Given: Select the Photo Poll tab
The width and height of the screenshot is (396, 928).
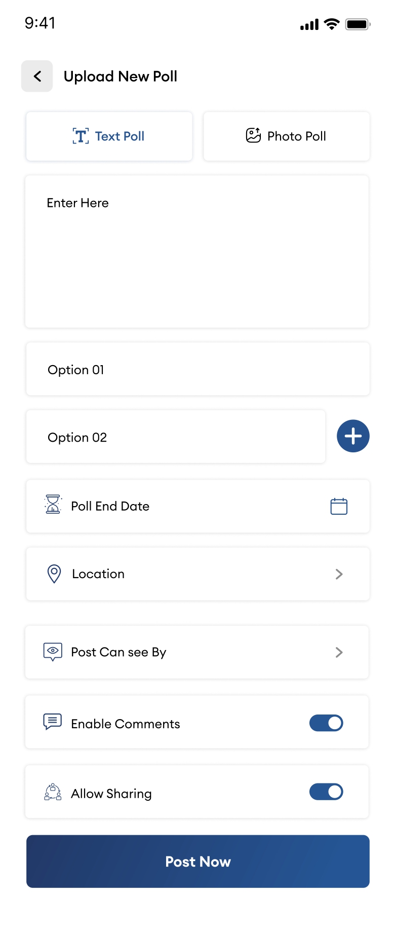Looking at the screenshot, I should click(287, 136).
